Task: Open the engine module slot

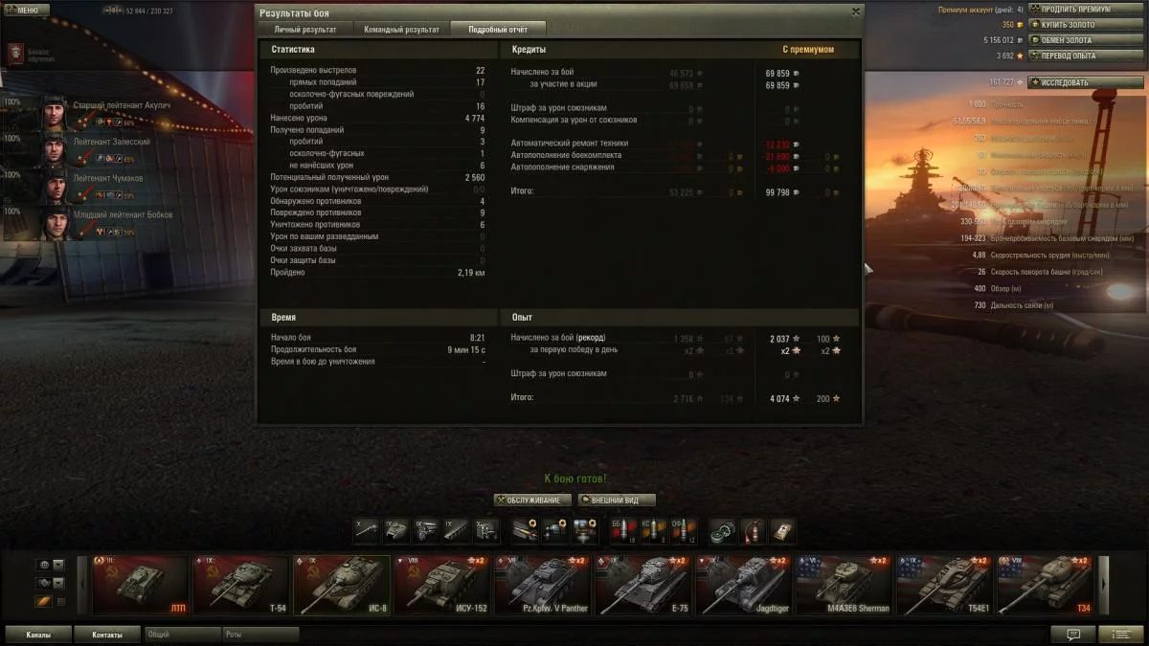Action: click(x=428, y=530)
